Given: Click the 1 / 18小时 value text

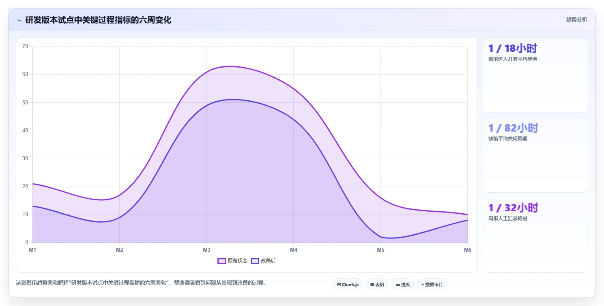Looking at the screenshot, I should tap(513, 49).
